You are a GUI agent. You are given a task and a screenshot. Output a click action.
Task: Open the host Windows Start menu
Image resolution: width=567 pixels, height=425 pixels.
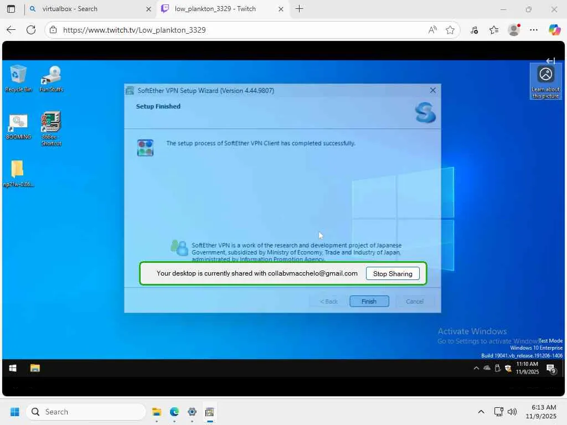(x=15, y=412)
